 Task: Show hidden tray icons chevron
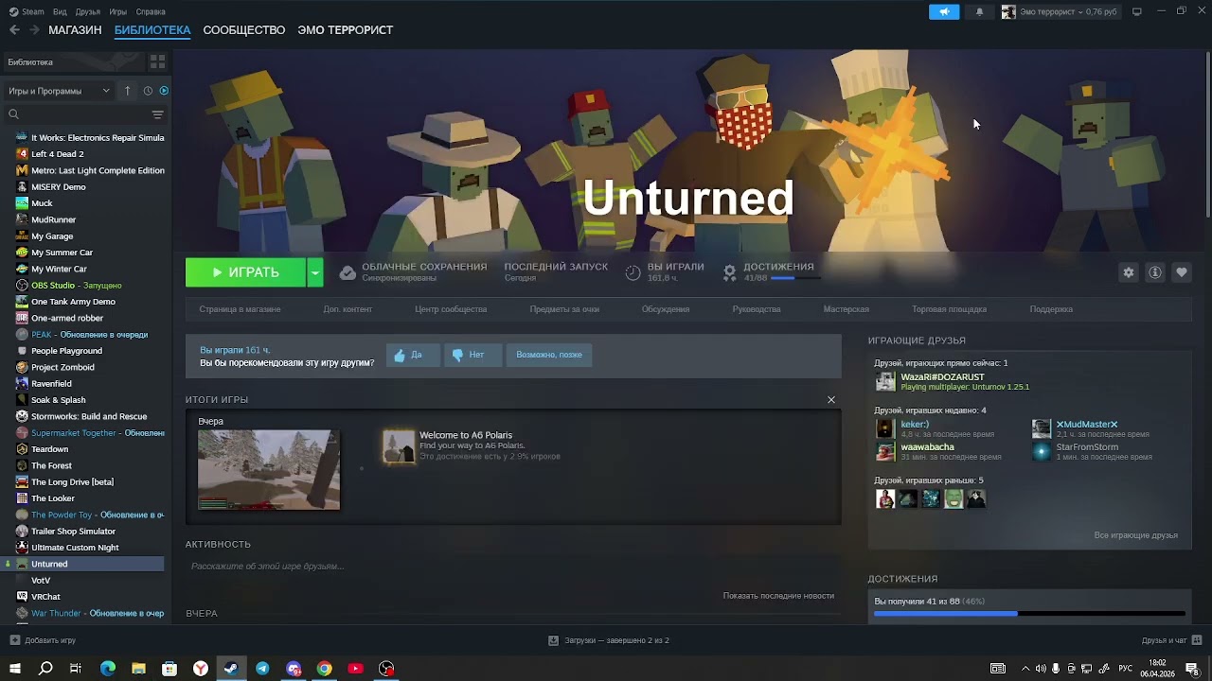[1025, 669]
